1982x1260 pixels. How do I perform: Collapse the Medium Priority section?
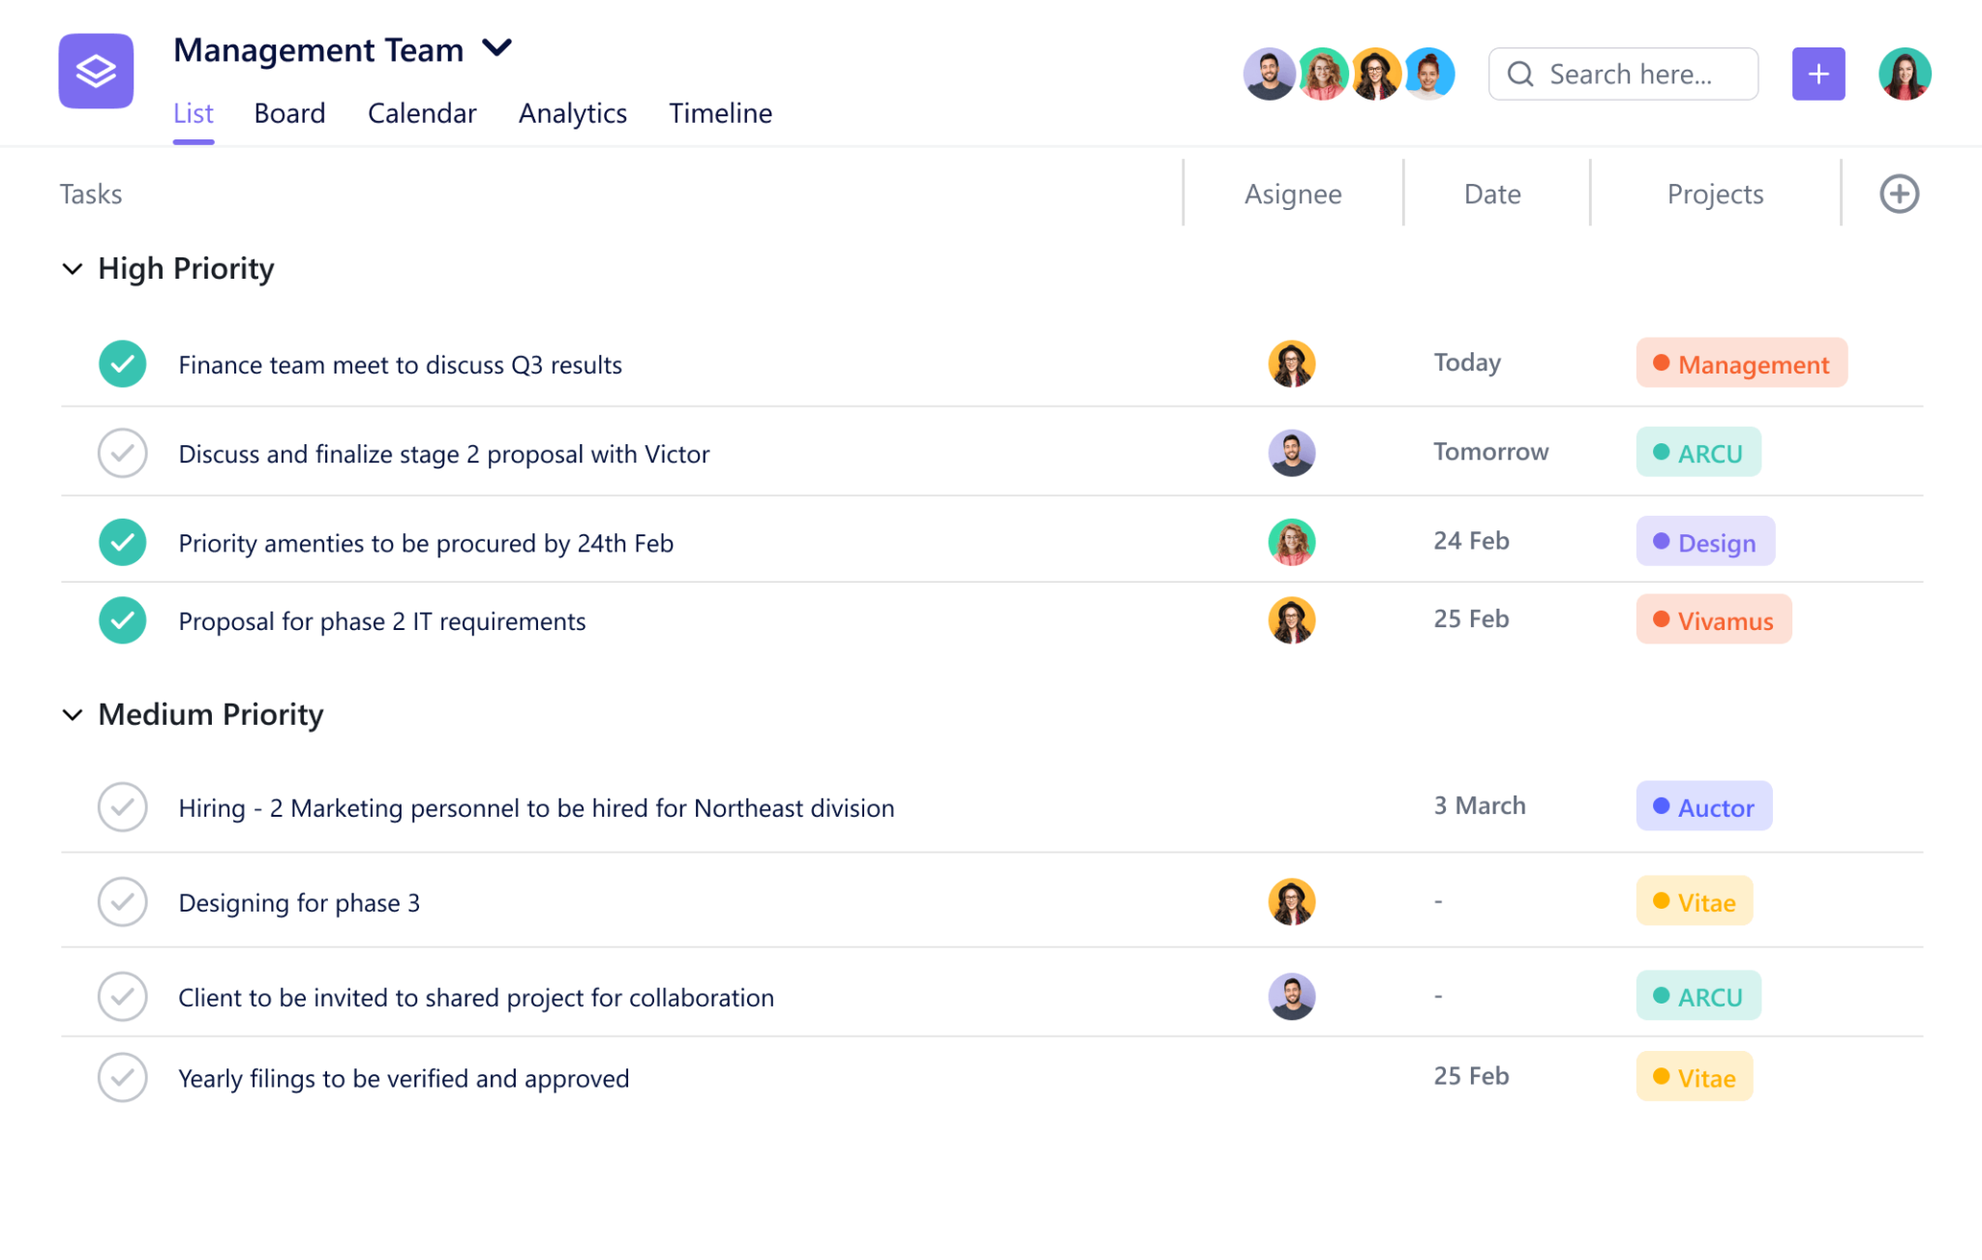(x=73, y=715)
